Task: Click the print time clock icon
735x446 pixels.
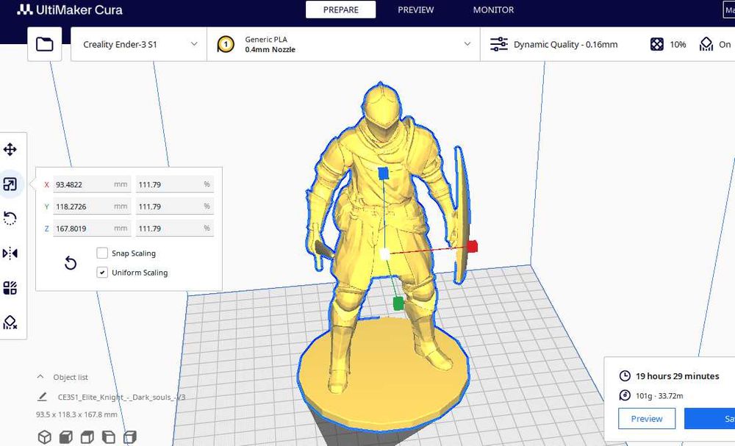Action: 625,375
